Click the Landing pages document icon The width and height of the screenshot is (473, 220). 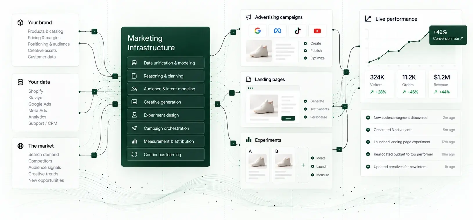(248, 79)
